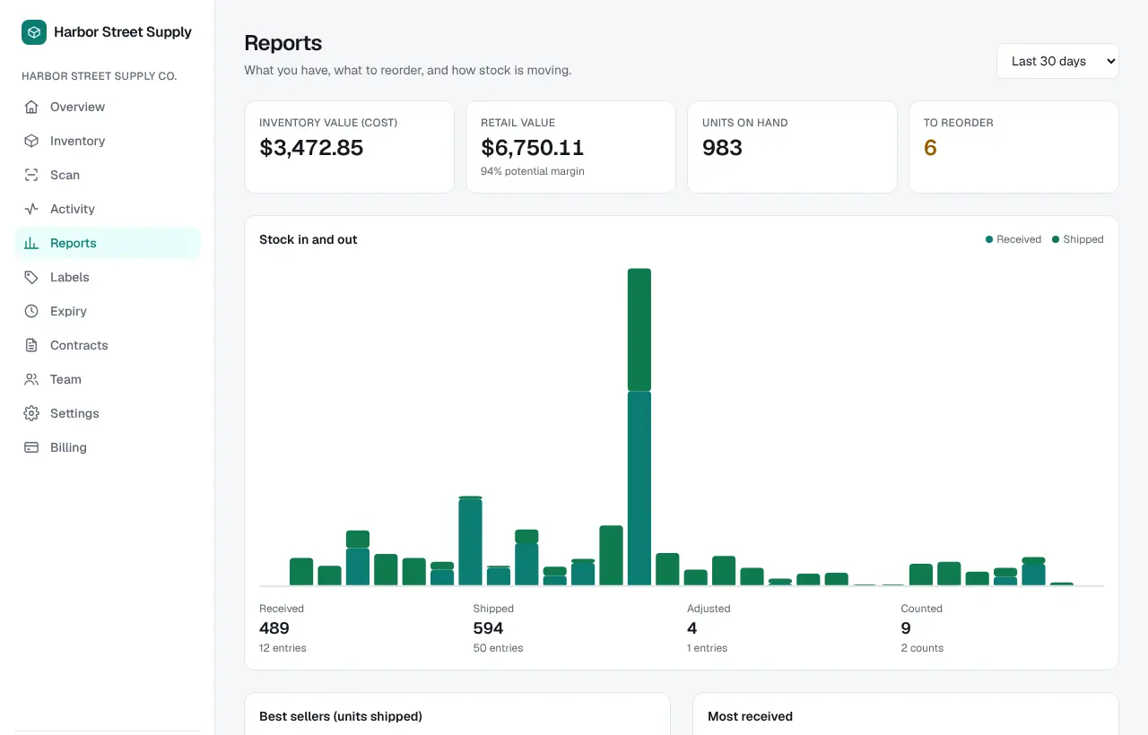Click the Shipped legend dot
Viewport: 1148px width, 735px height.
point(1056,239)
